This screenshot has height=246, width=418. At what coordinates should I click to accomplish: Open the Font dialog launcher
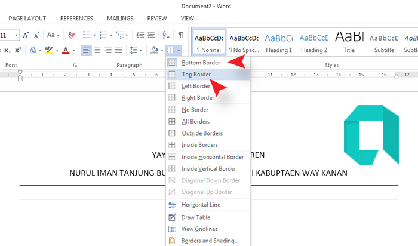coord(75,65)
